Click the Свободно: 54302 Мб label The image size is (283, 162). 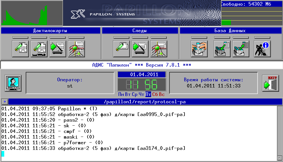(x=246, y=4)
